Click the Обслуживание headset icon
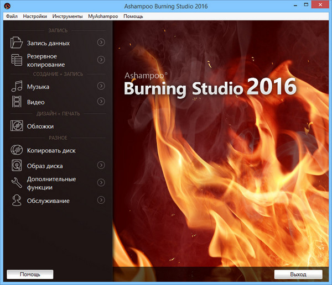This screenshot has height=285, width=332. [x=17, y=200]
